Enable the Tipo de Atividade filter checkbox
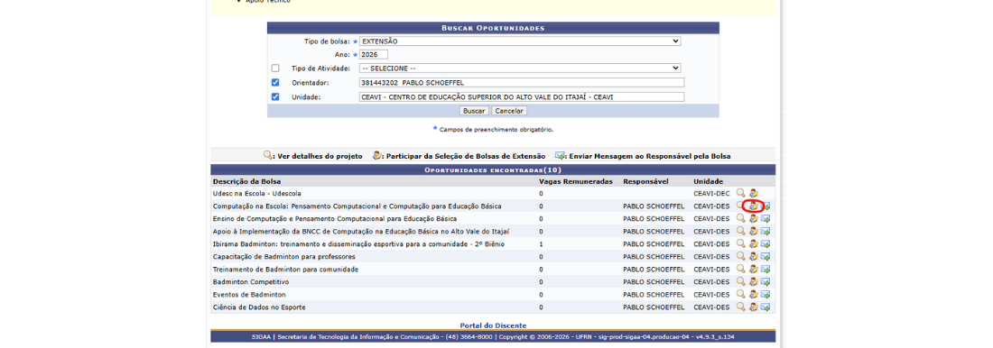This screenshot has width=993, height=348. click(274, 69)
